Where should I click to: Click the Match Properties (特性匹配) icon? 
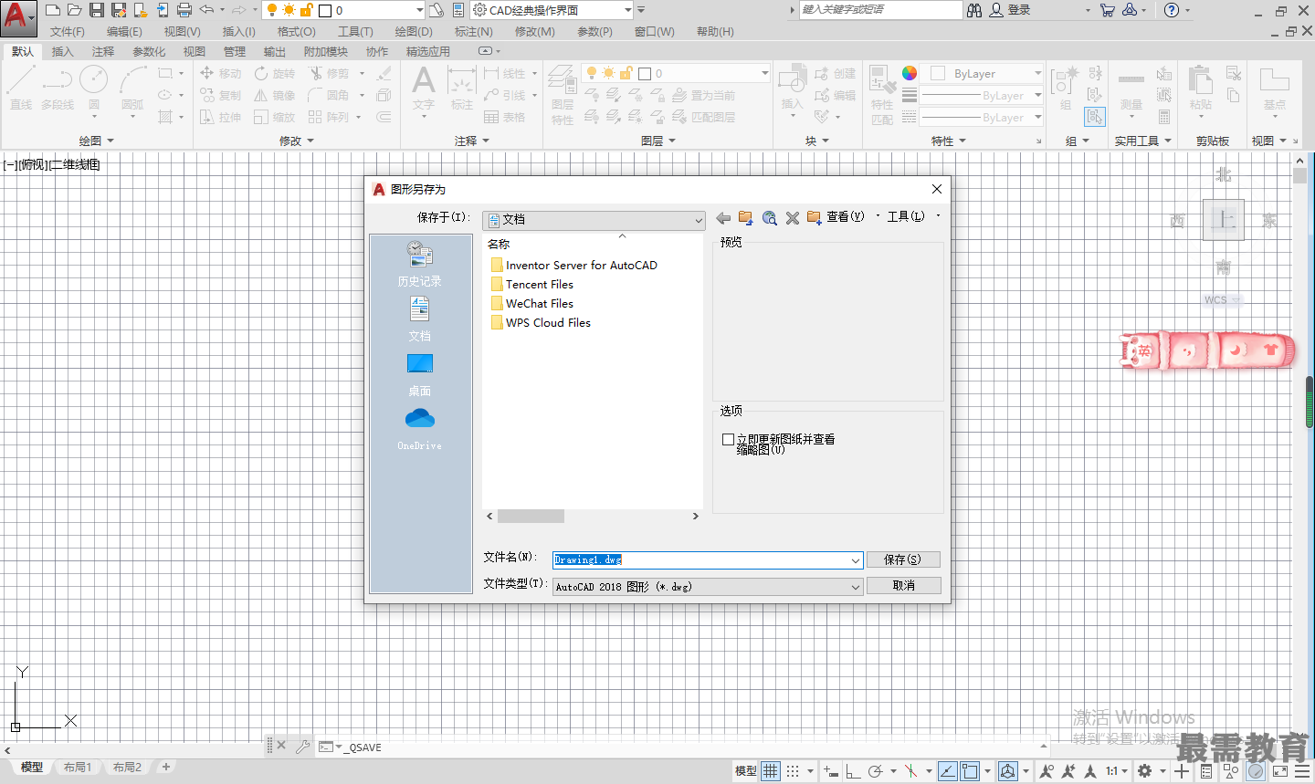coord(882,95)
